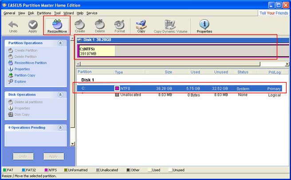Click the Undo toolbar icon
Viewport: 291px width, 180px height.
point(13,27)
